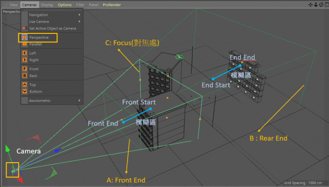Image resolution: width=329 pixels, height=187 pixels.
Task: Expand the Navigation submenu
Action: pyautogui.click(x=52, y=14)
